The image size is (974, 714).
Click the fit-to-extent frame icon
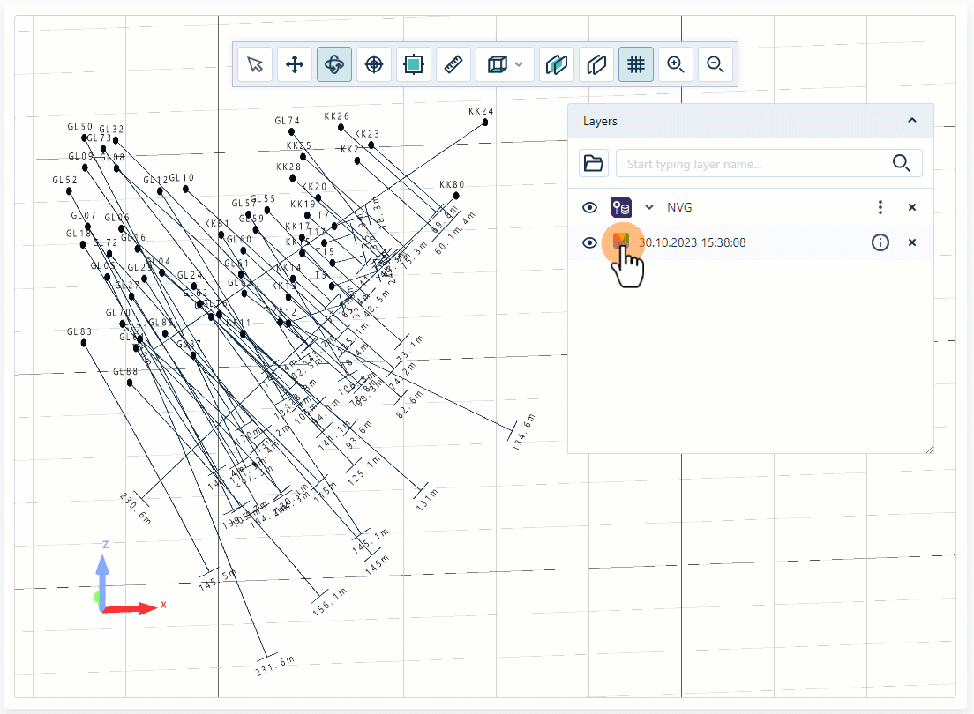[414, 64]
